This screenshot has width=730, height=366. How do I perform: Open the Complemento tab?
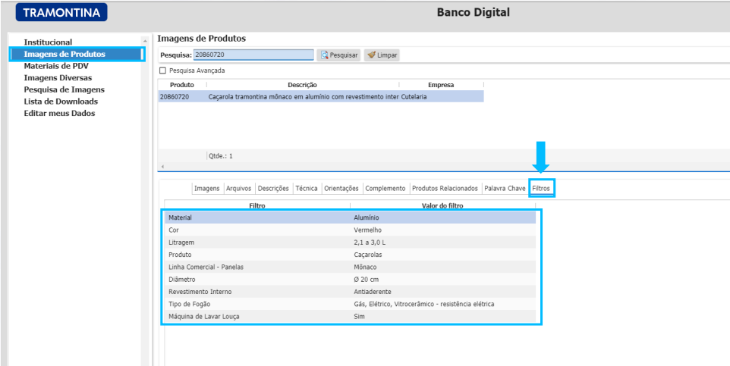(x=385, y=189)
